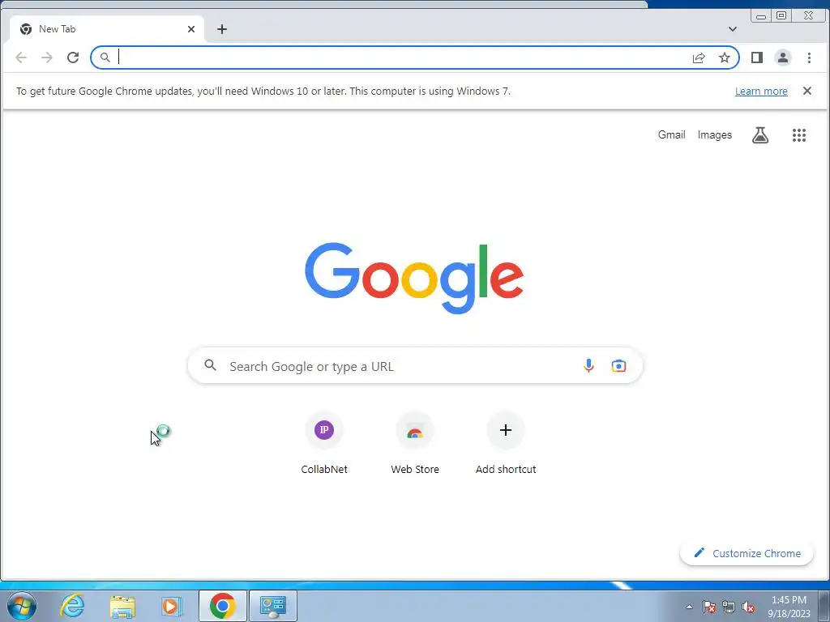
Task: Open new tab with plus button
Action: tap(222, 29)
